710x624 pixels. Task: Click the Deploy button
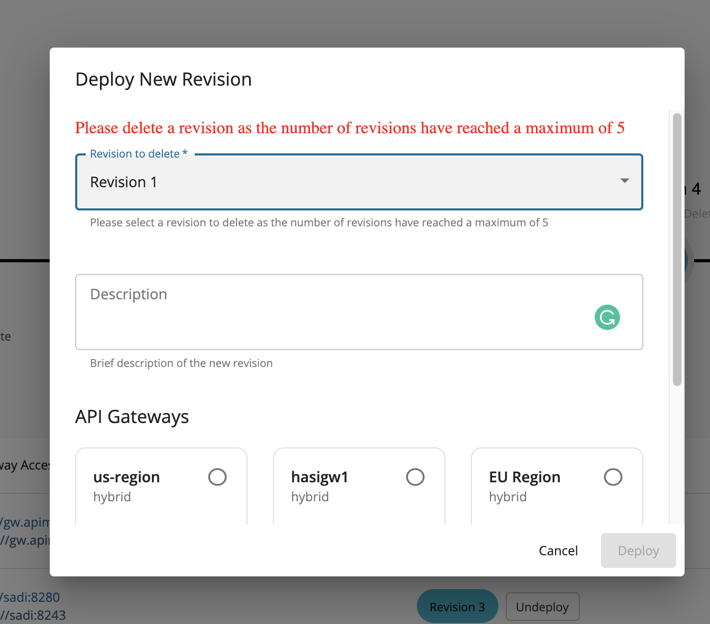pyautogui.click(x=639, y=550)
